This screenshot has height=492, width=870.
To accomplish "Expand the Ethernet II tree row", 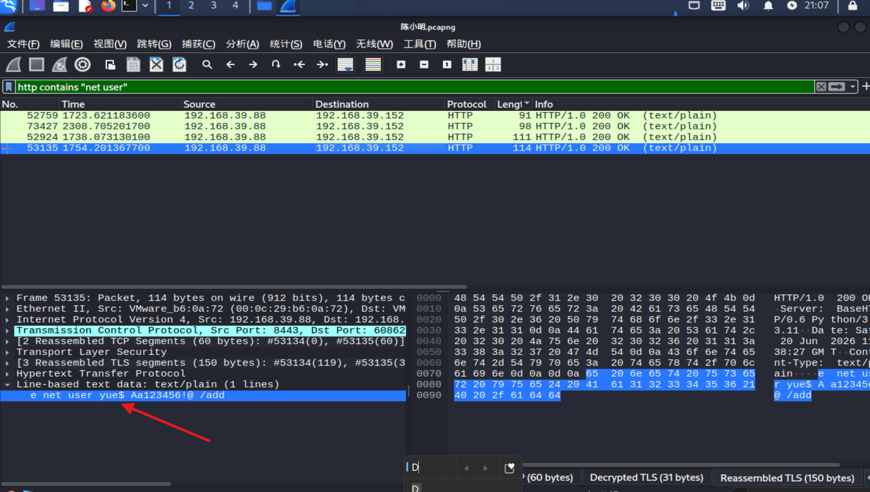I will pyautogui.click(x=7, y=309).
